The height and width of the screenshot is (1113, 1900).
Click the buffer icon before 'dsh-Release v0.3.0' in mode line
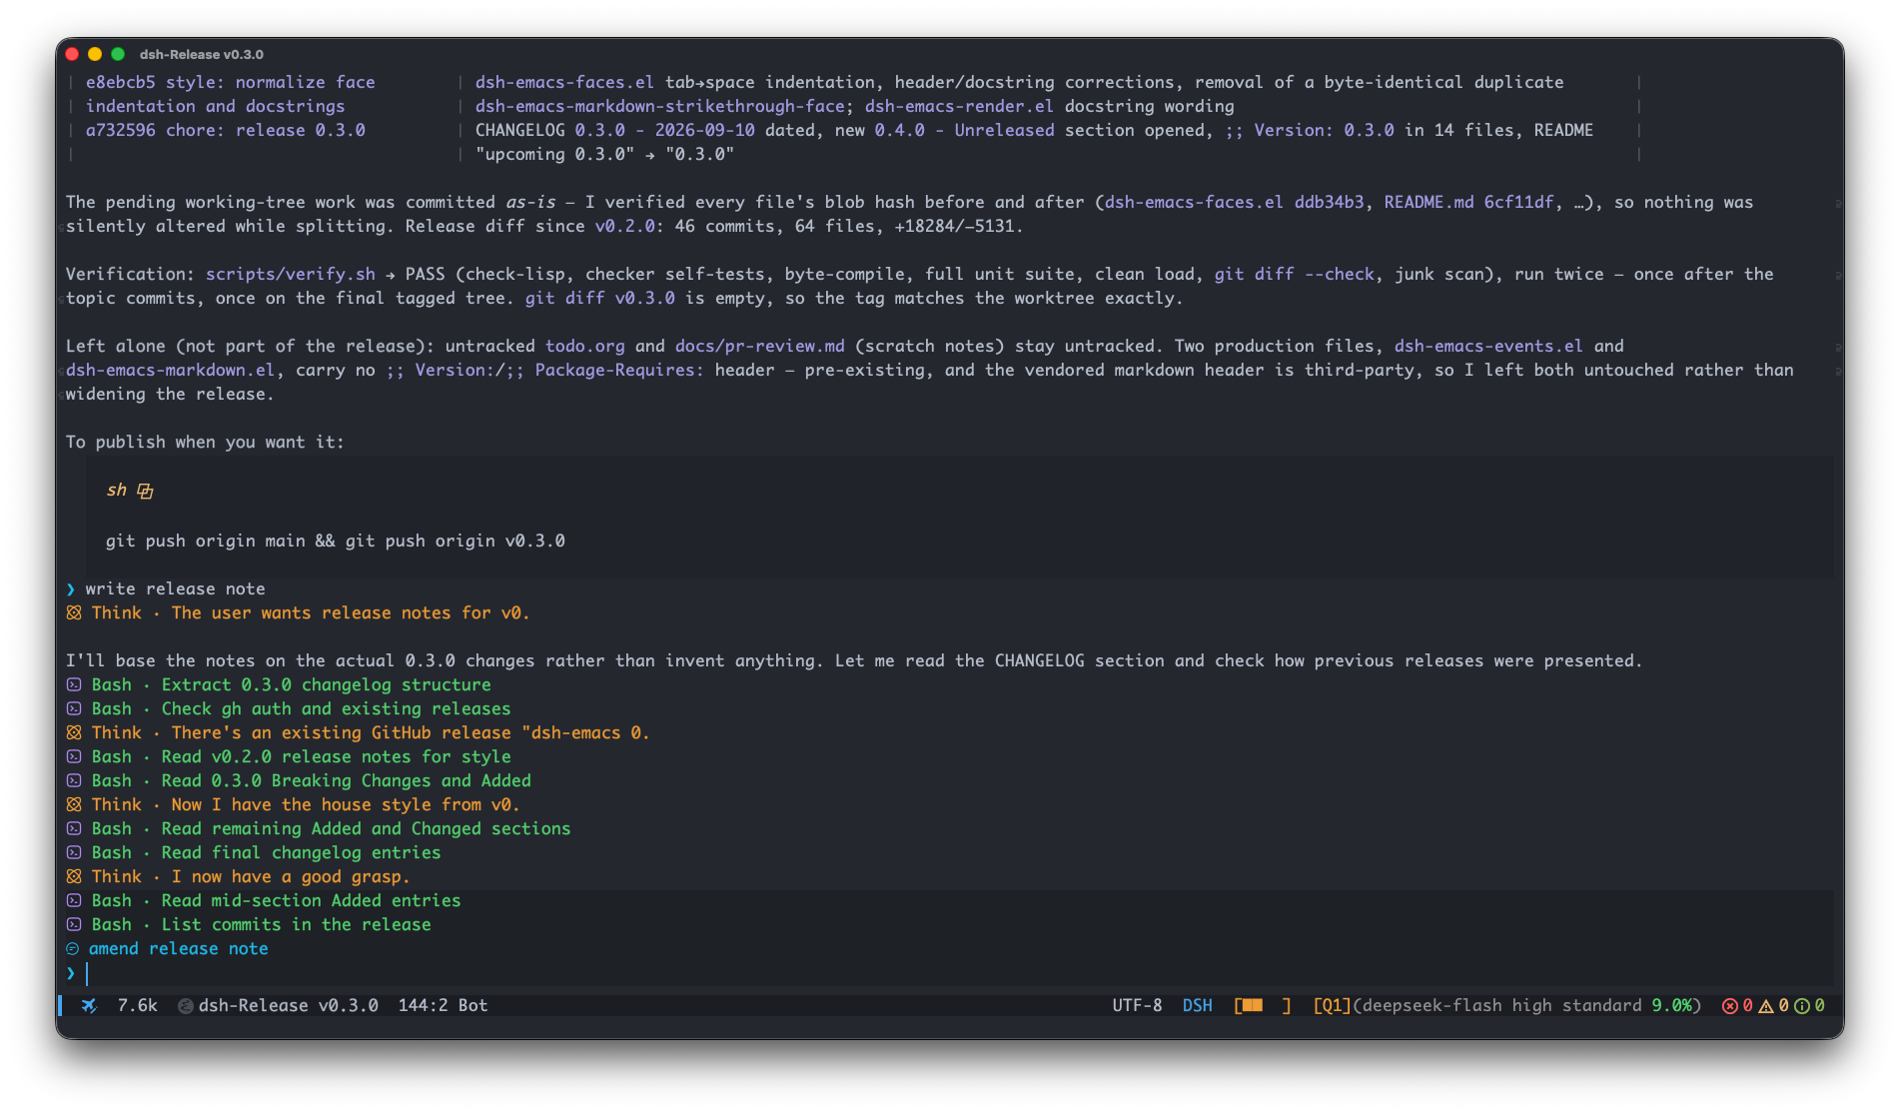click(x=186, y=1006)
